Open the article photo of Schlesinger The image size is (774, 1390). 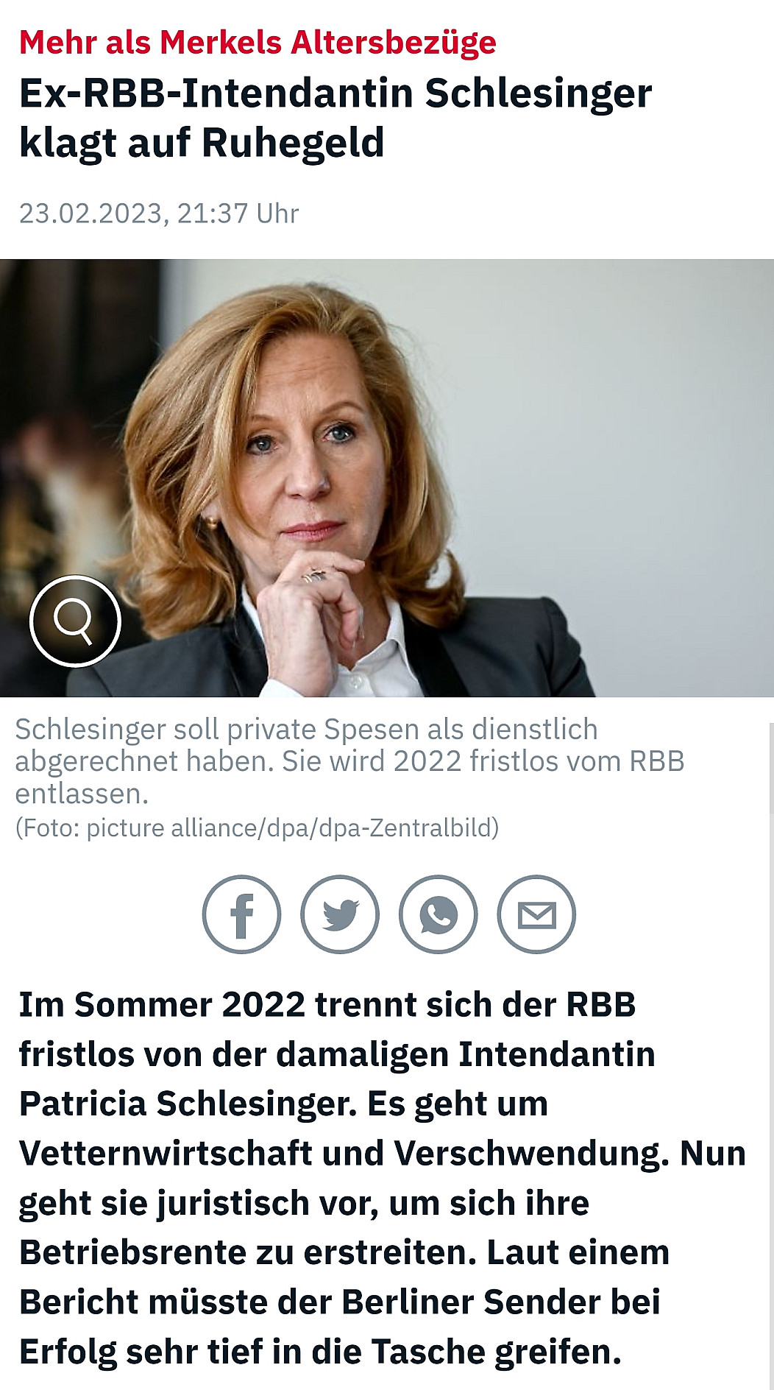[x=387, y=478]
